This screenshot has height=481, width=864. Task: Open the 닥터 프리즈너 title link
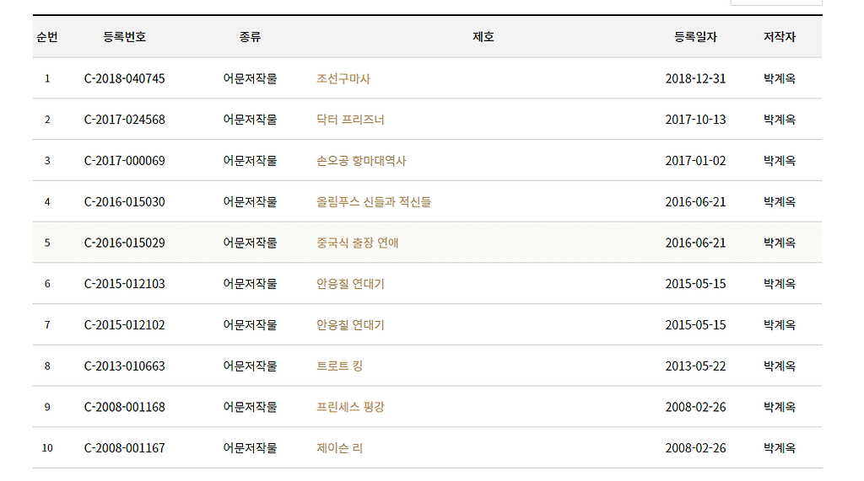coord(350,120)
